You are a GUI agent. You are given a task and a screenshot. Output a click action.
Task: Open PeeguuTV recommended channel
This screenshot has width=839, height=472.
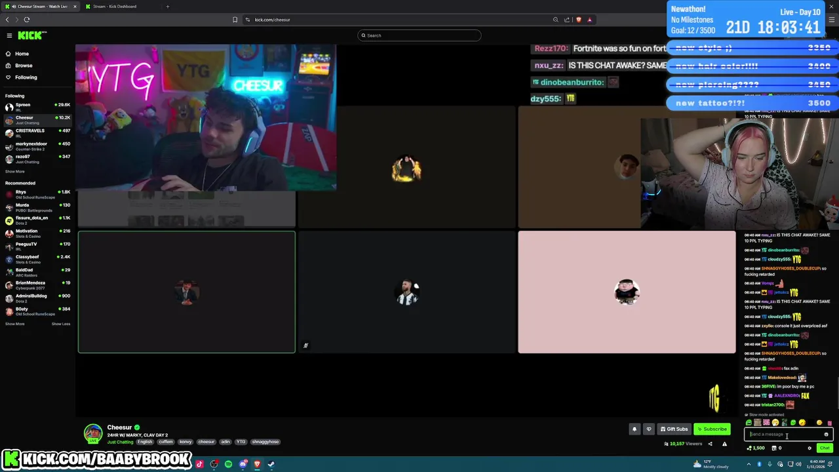(37, 246)
